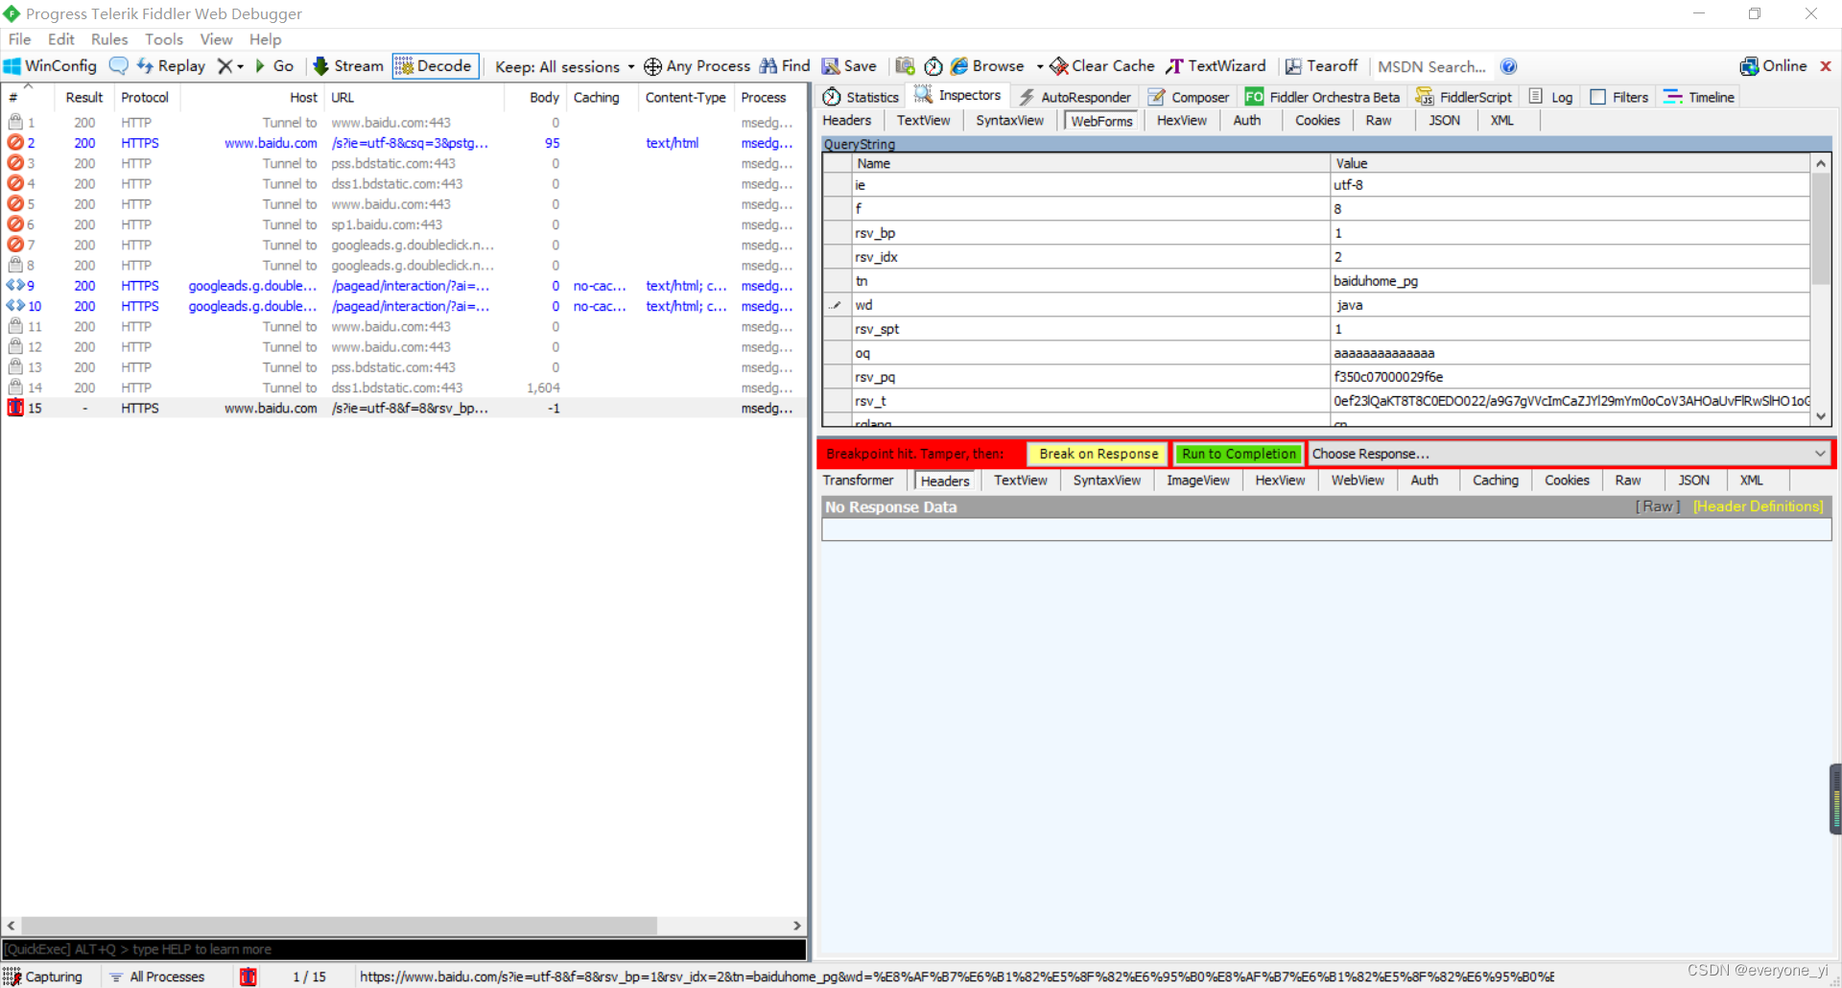Click the Online status indicator
The width and height of the screenshot is (1842, 988).
(x=1773, y=66)
